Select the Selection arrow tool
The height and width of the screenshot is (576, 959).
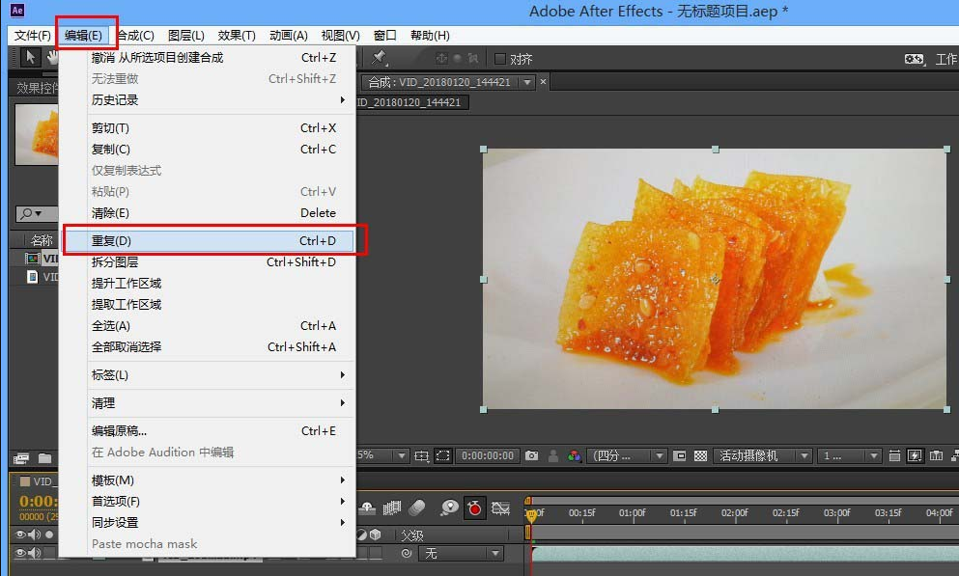click(31, 59)
